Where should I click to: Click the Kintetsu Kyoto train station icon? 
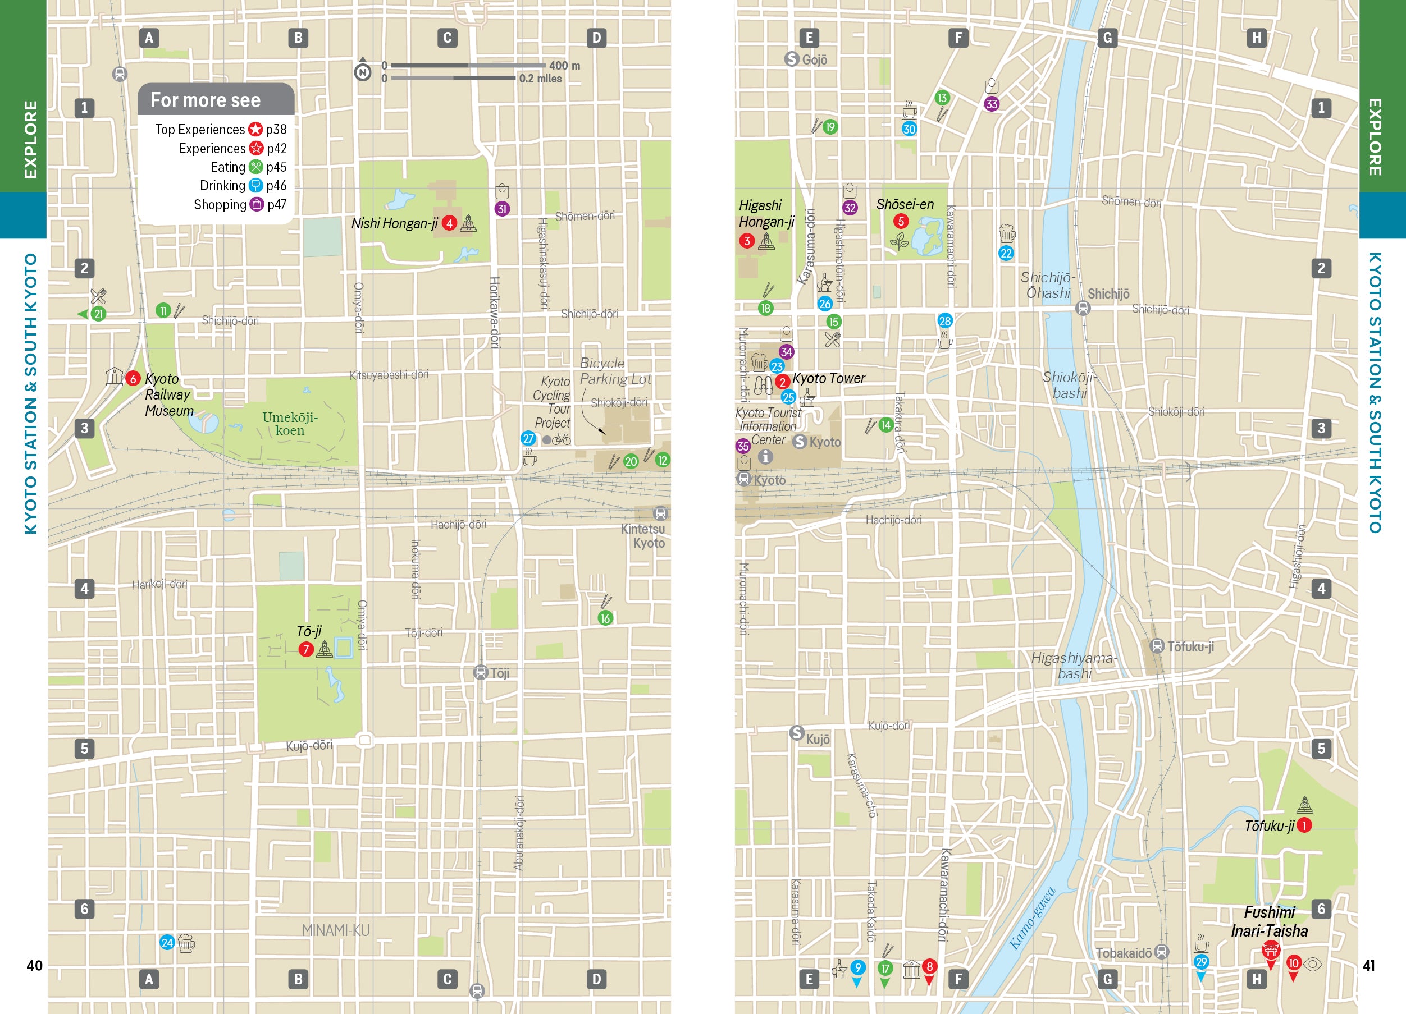click(x=660, y=513)
